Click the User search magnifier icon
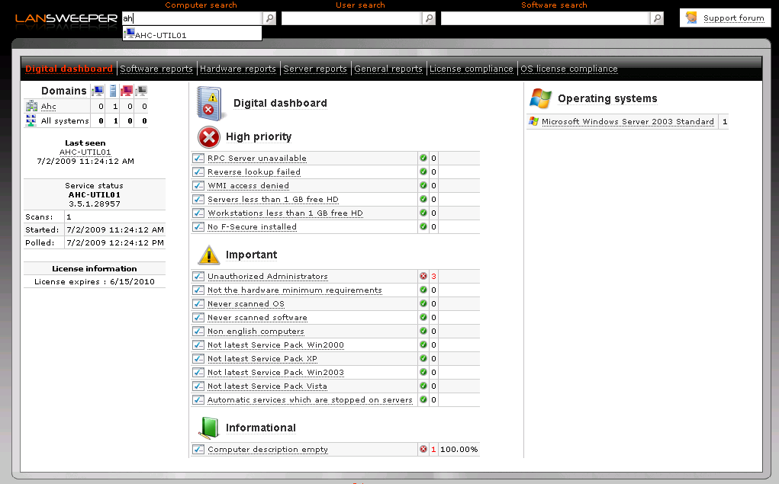The height and width of the screenshot is (484, 779). [430, 18]
